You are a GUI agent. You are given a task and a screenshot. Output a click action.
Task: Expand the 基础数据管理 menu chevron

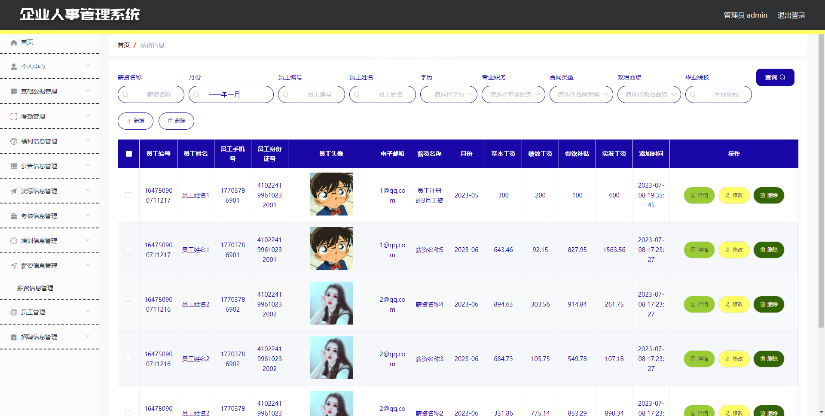click(88, 91)
